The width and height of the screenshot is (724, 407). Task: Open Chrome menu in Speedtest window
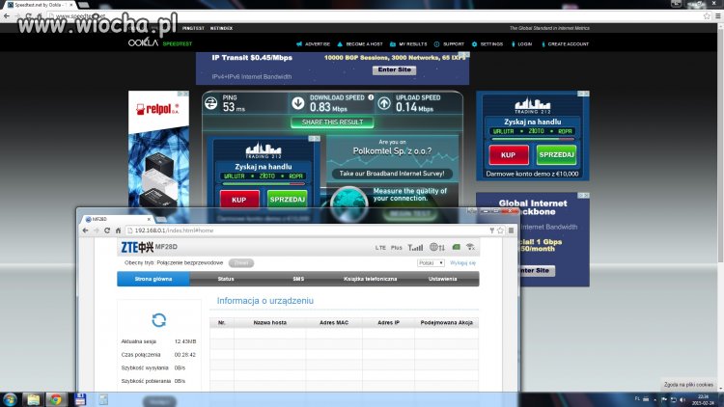coord(718,16)
